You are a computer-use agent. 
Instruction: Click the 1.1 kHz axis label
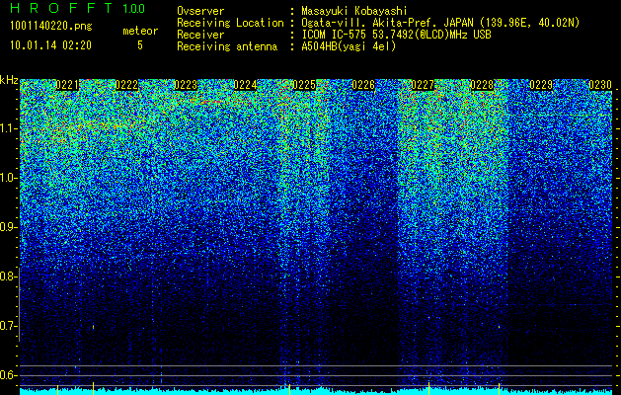point(8,128)
